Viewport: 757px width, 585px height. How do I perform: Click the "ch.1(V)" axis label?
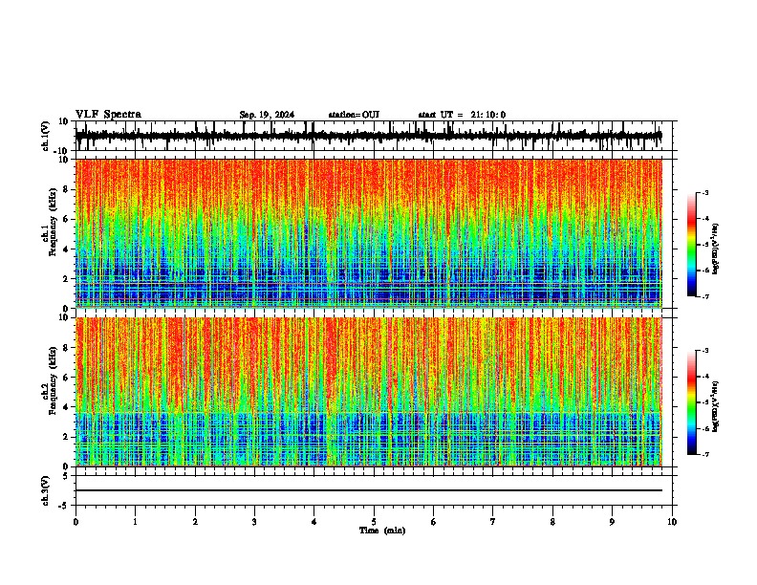point(45,136)
